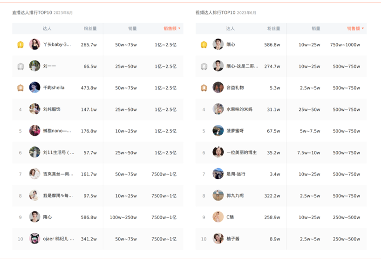
Task: Sort live streamer table by 粉丝量 header
Action: [90, 29]
